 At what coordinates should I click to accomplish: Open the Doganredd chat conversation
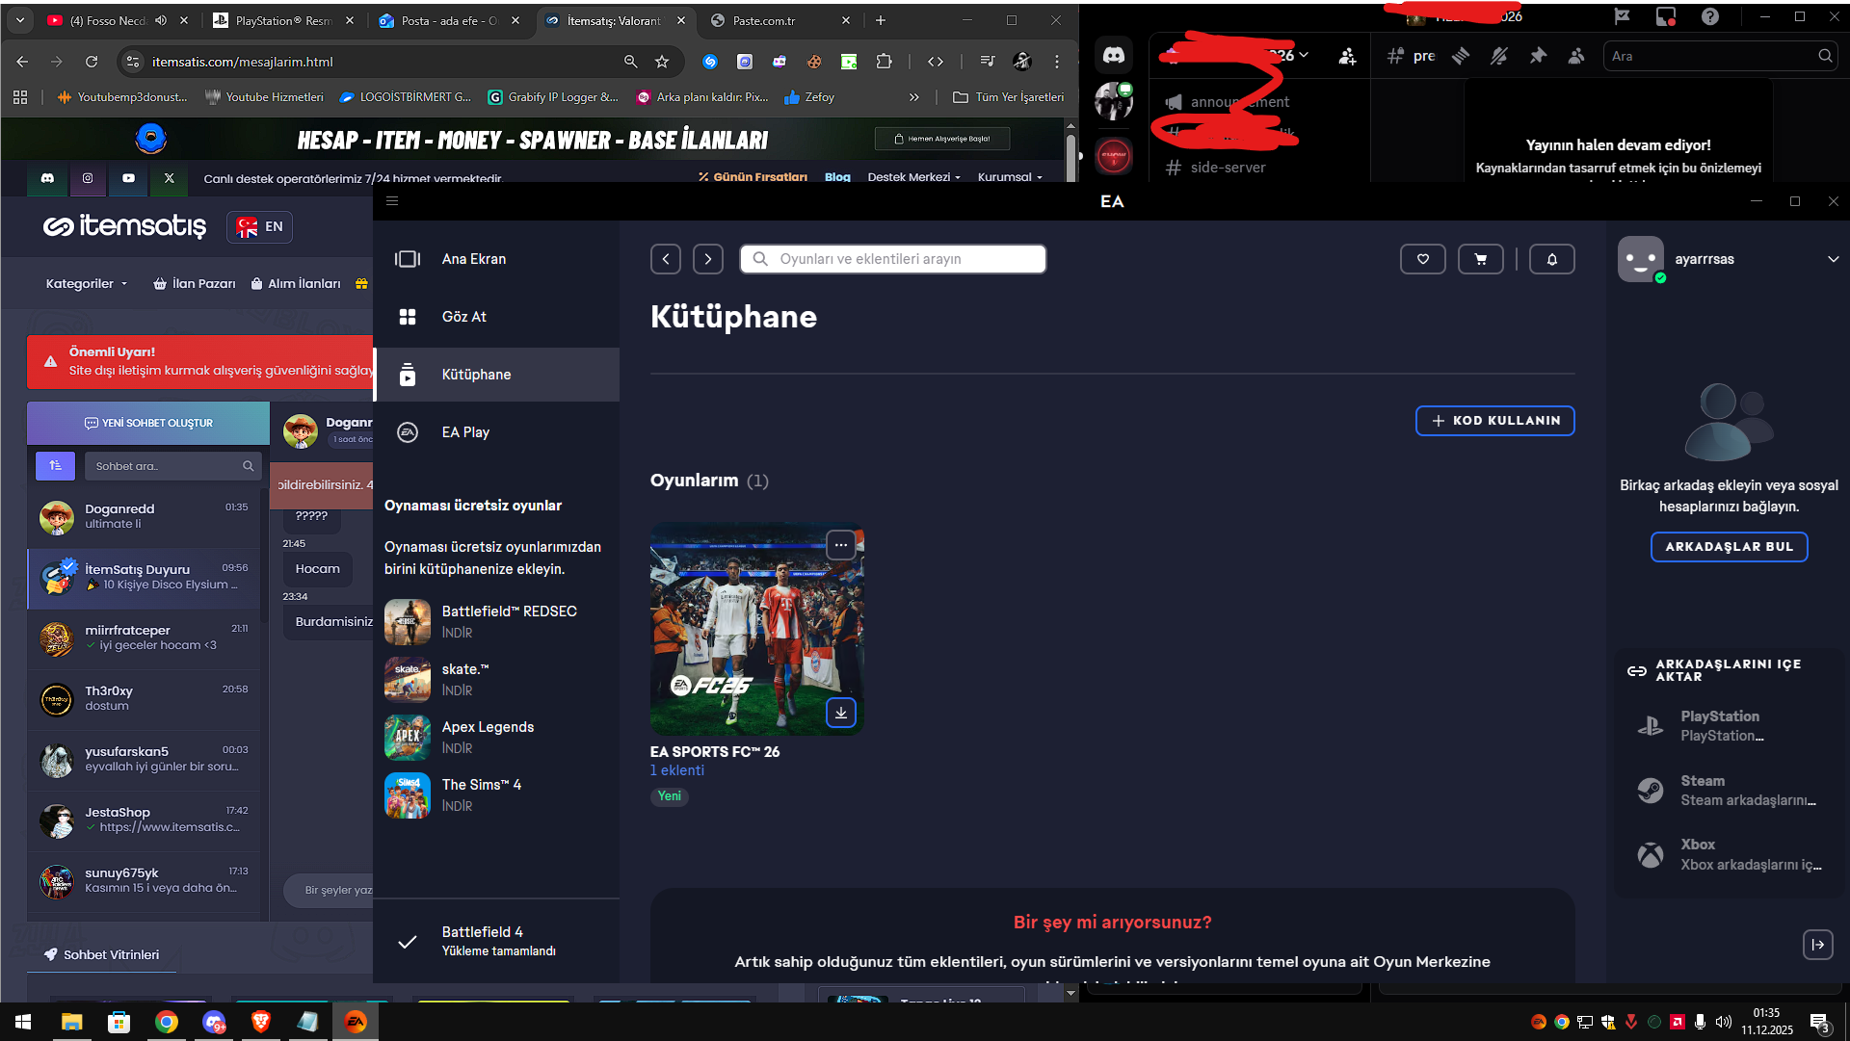point(145,516)
